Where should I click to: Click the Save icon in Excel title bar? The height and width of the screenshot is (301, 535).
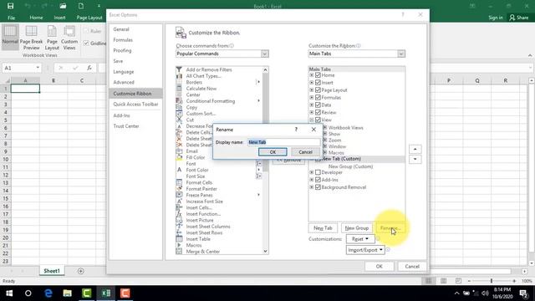(11, 6)
